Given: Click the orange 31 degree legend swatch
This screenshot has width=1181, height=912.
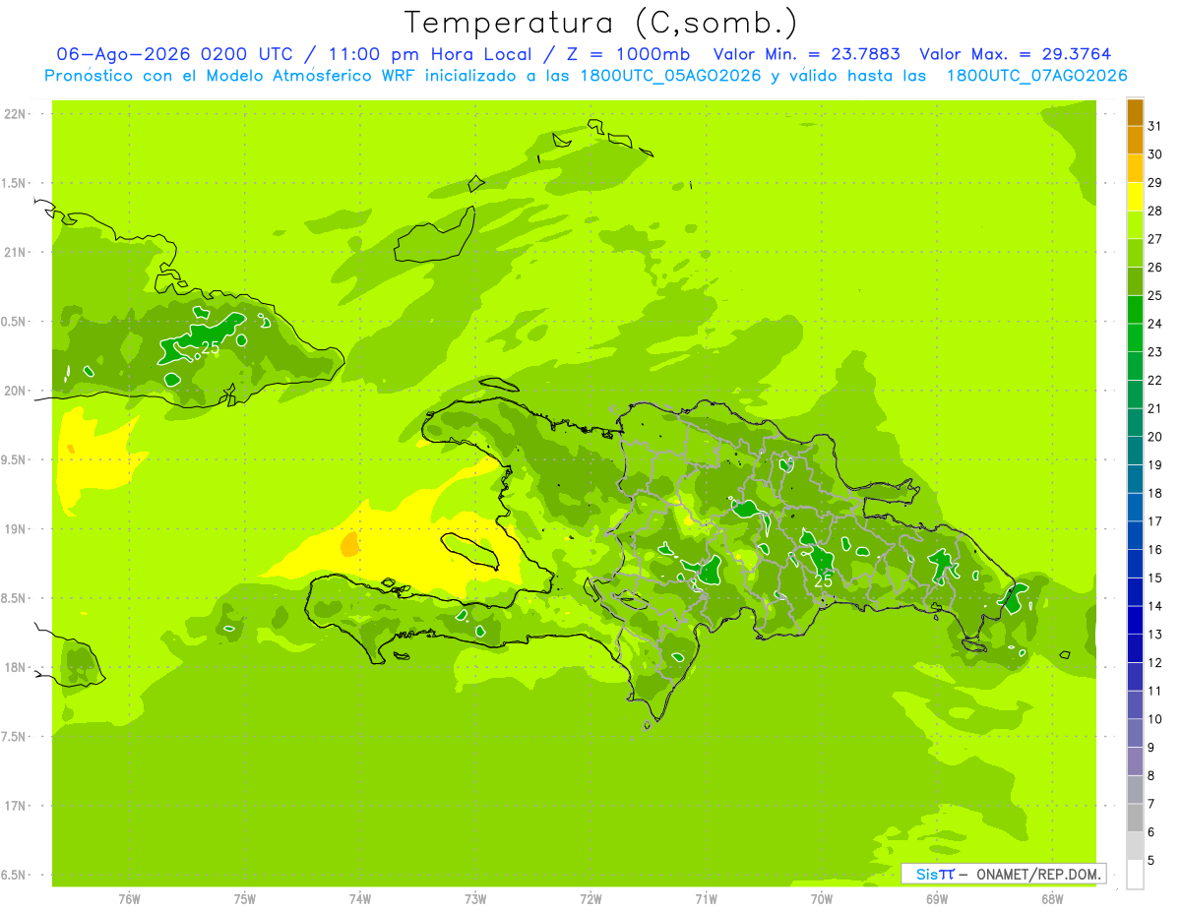Looking at the screenshot, I should click(1135, 112).
